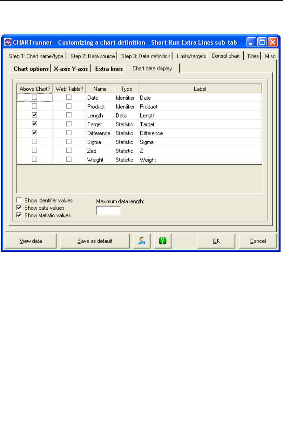Screen dimensions: 283x432
Task: Click the Type column header
Action: click(x=126, y=89)
